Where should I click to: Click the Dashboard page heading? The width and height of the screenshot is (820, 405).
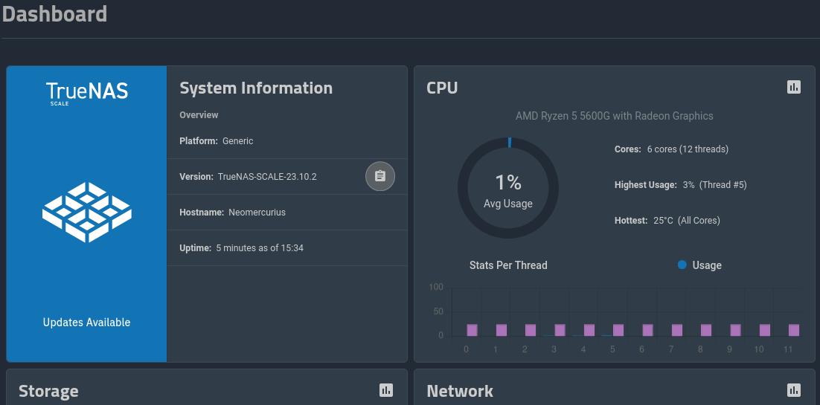54,13
